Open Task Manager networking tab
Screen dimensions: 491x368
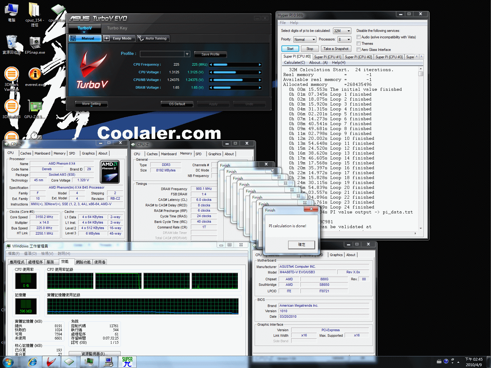click(x=83, y=262)
